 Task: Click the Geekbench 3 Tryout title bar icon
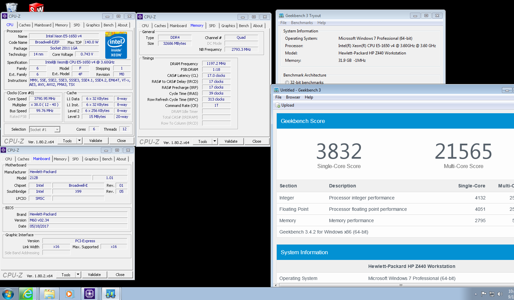coord(281,16)
